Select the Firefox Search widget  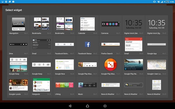coord(111,44)
